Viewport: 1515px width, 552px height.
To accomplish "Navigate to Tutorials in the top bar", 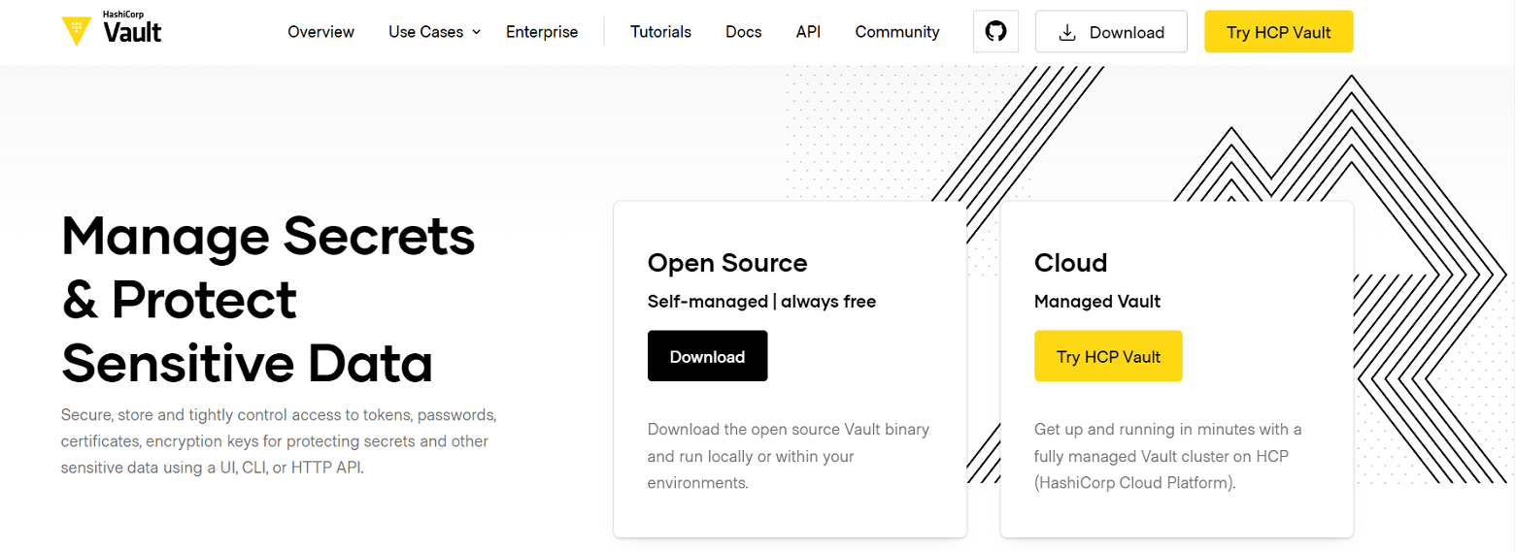I will 660,32.
